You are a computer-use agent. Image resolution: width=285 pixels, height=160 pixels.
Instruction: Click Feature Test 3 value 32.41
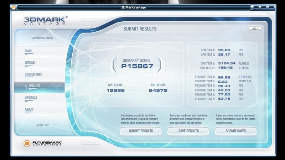[x=224, y=86]
